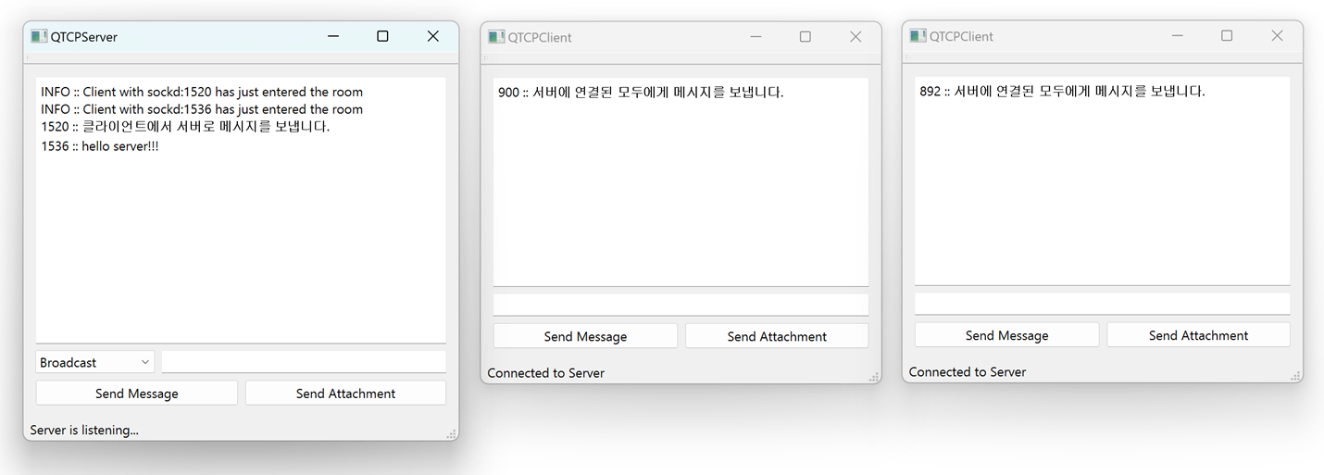
Task: Maximize the client window showing 892
Action: click(x=1227, y=35)
